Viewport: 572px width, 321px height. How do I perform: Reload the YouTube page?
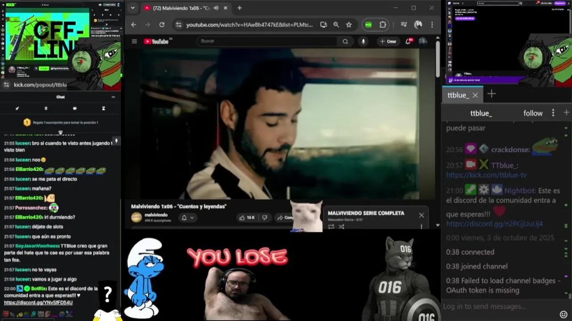(162, 25)
